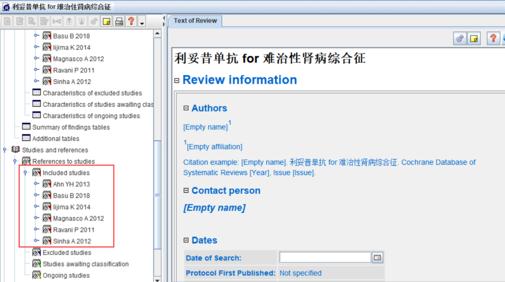This screenshot has width=505, height=282.
Task: Click the table icon beside Summary of findings tables
Action: 26,127
